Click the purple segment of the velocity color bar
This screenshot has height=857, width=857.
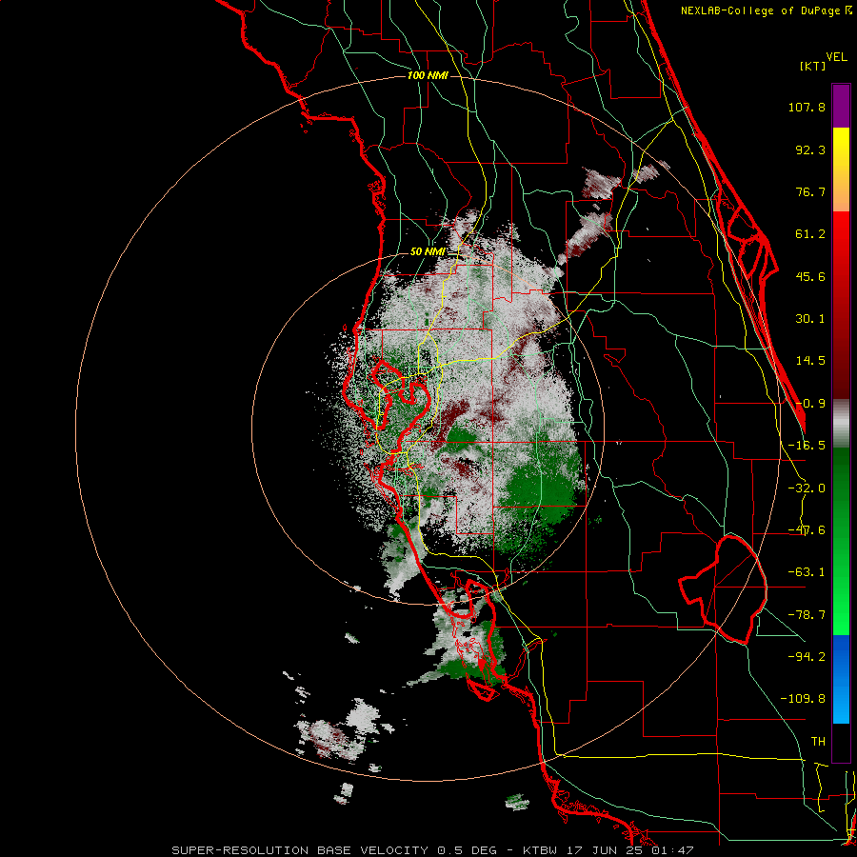(841, 106)
